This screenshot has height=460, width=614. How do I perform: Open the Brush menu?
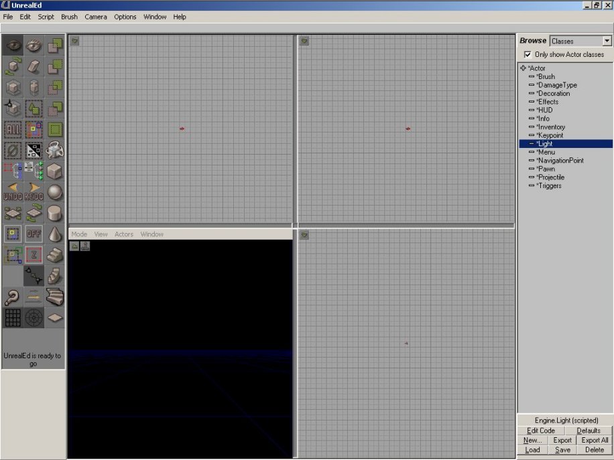(x=69, y=17)
